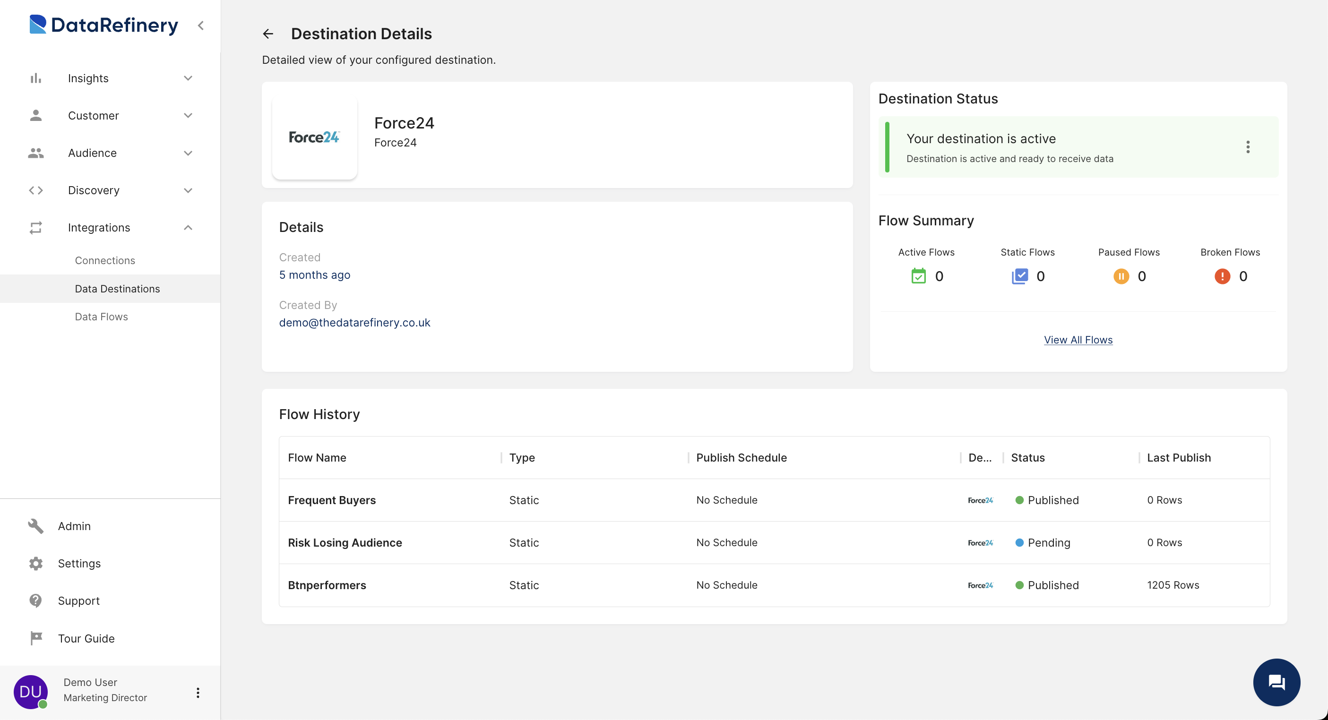Sort by Flow Name column header
Viewport: 1328px width, 720px height.
[317, 458]
